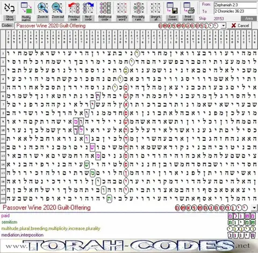Open the Modify matrix tool icon

point(26,8)
